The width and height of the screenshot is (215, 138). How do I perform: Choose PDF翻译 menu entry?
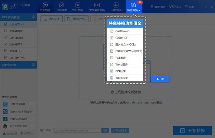125,58
